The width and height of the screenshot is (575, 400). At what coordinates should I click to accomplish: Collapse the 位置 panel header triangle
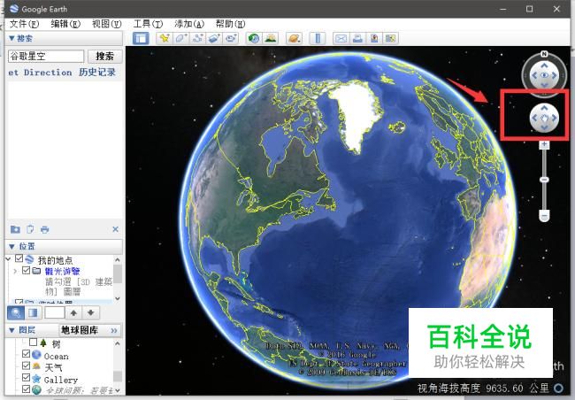click(11, 246)
